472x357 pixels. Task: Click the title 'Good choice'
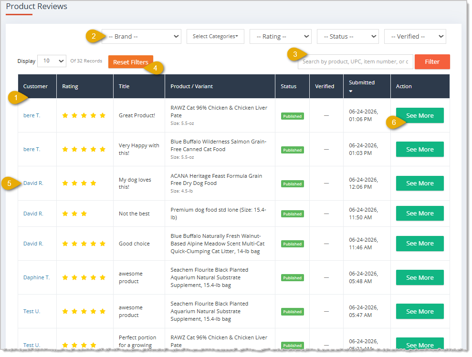[134, 244]
